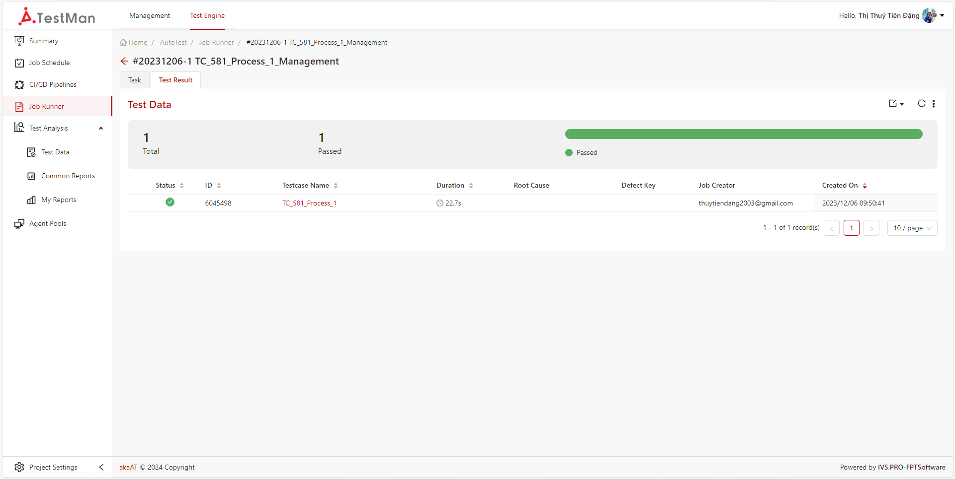The image size is (955, 480).
Task: Click the TestMan logo
Action: pyautogui.click(x=57, y=16)
